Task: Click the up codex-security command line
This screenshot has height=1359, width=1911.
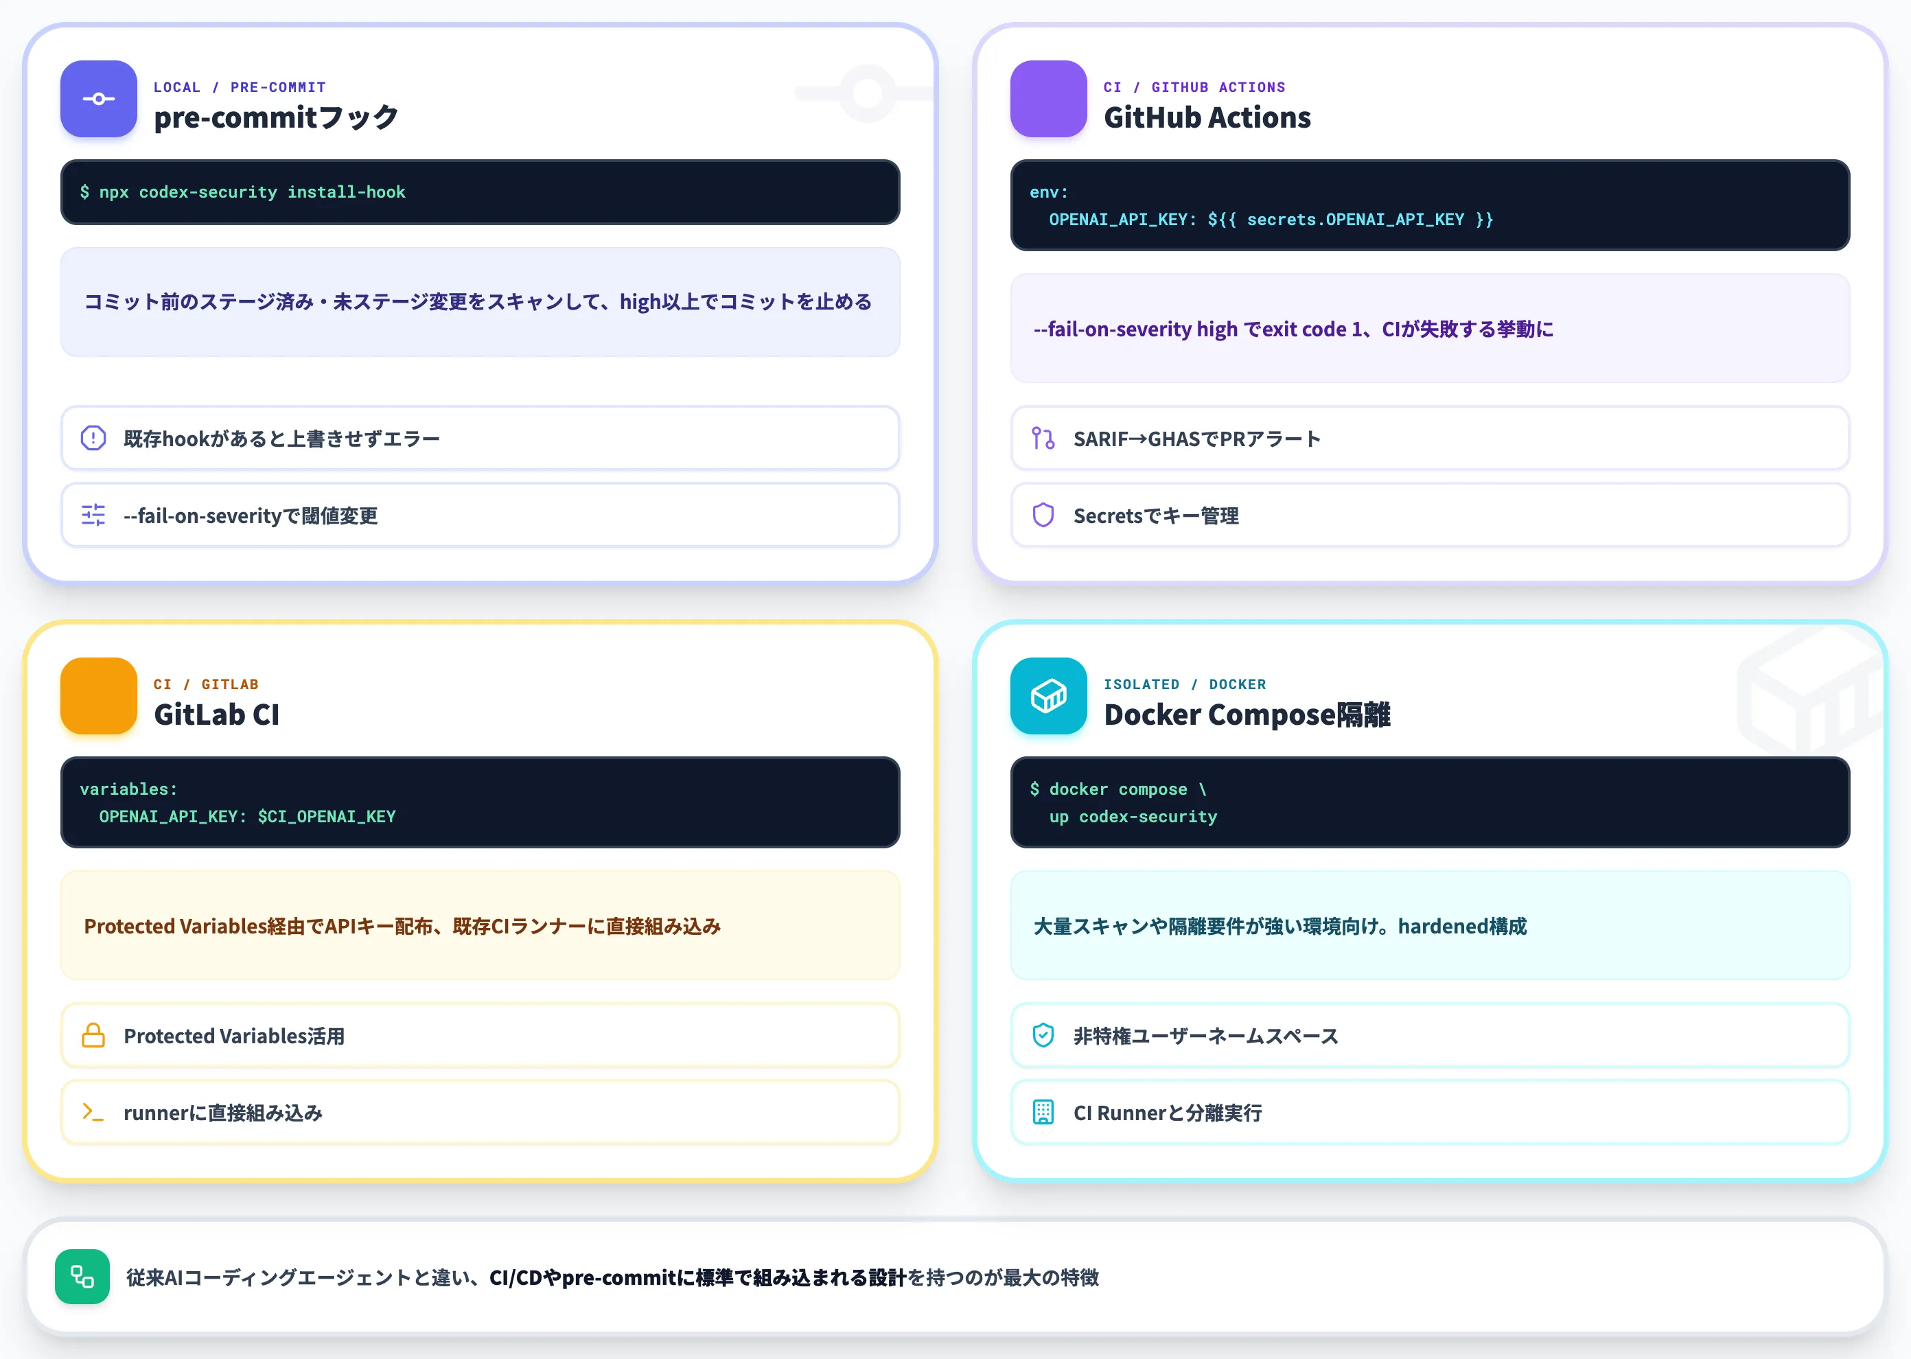Action: [1133, 816]
